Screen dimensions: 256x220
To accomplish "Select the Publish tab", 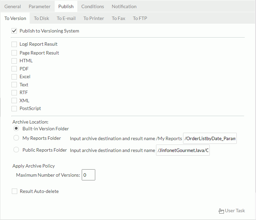I will (66, 6).
